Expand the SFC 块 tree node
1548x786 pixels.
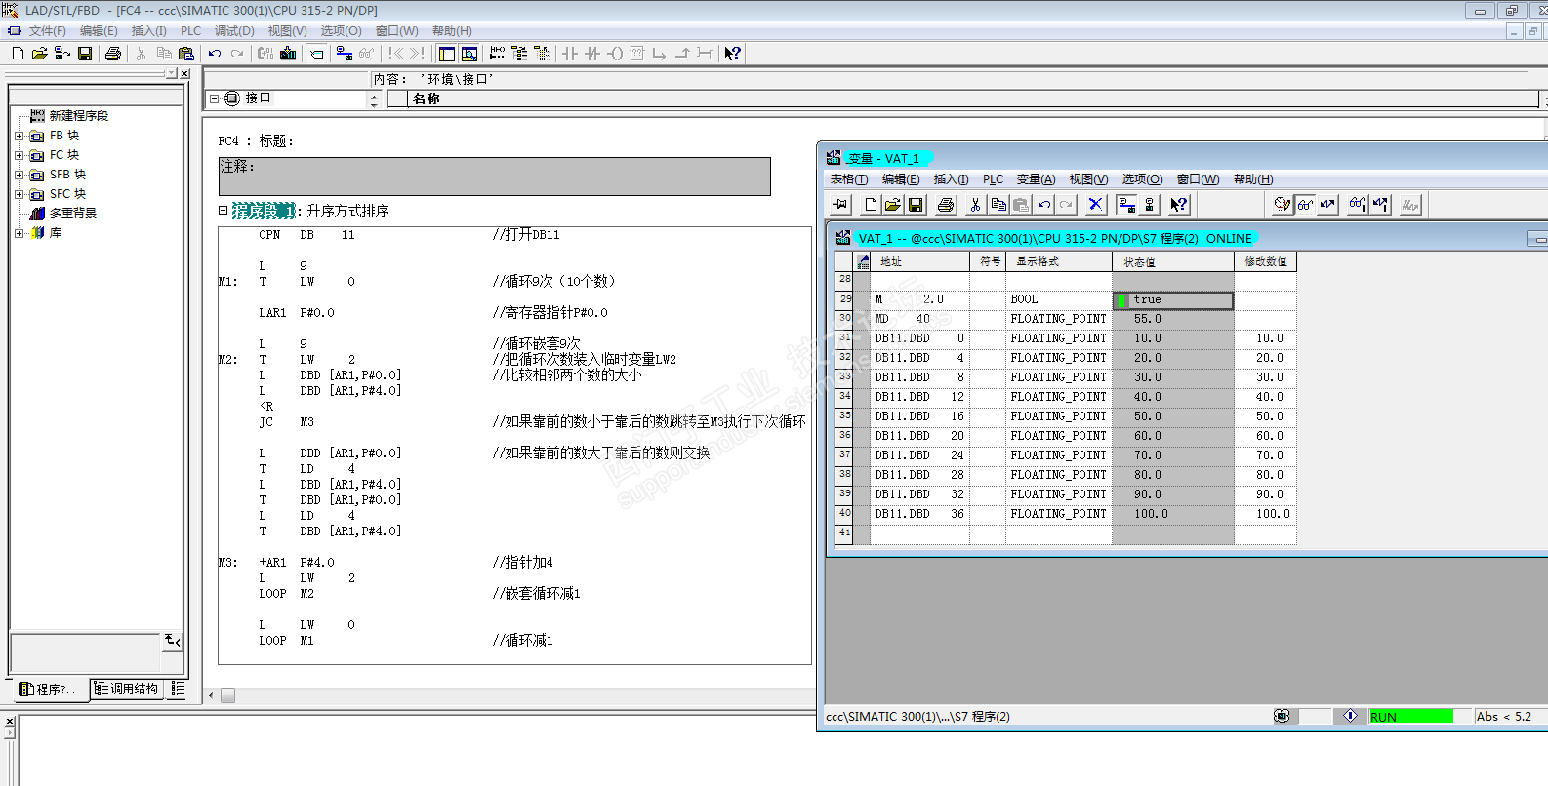click(19, 194)
